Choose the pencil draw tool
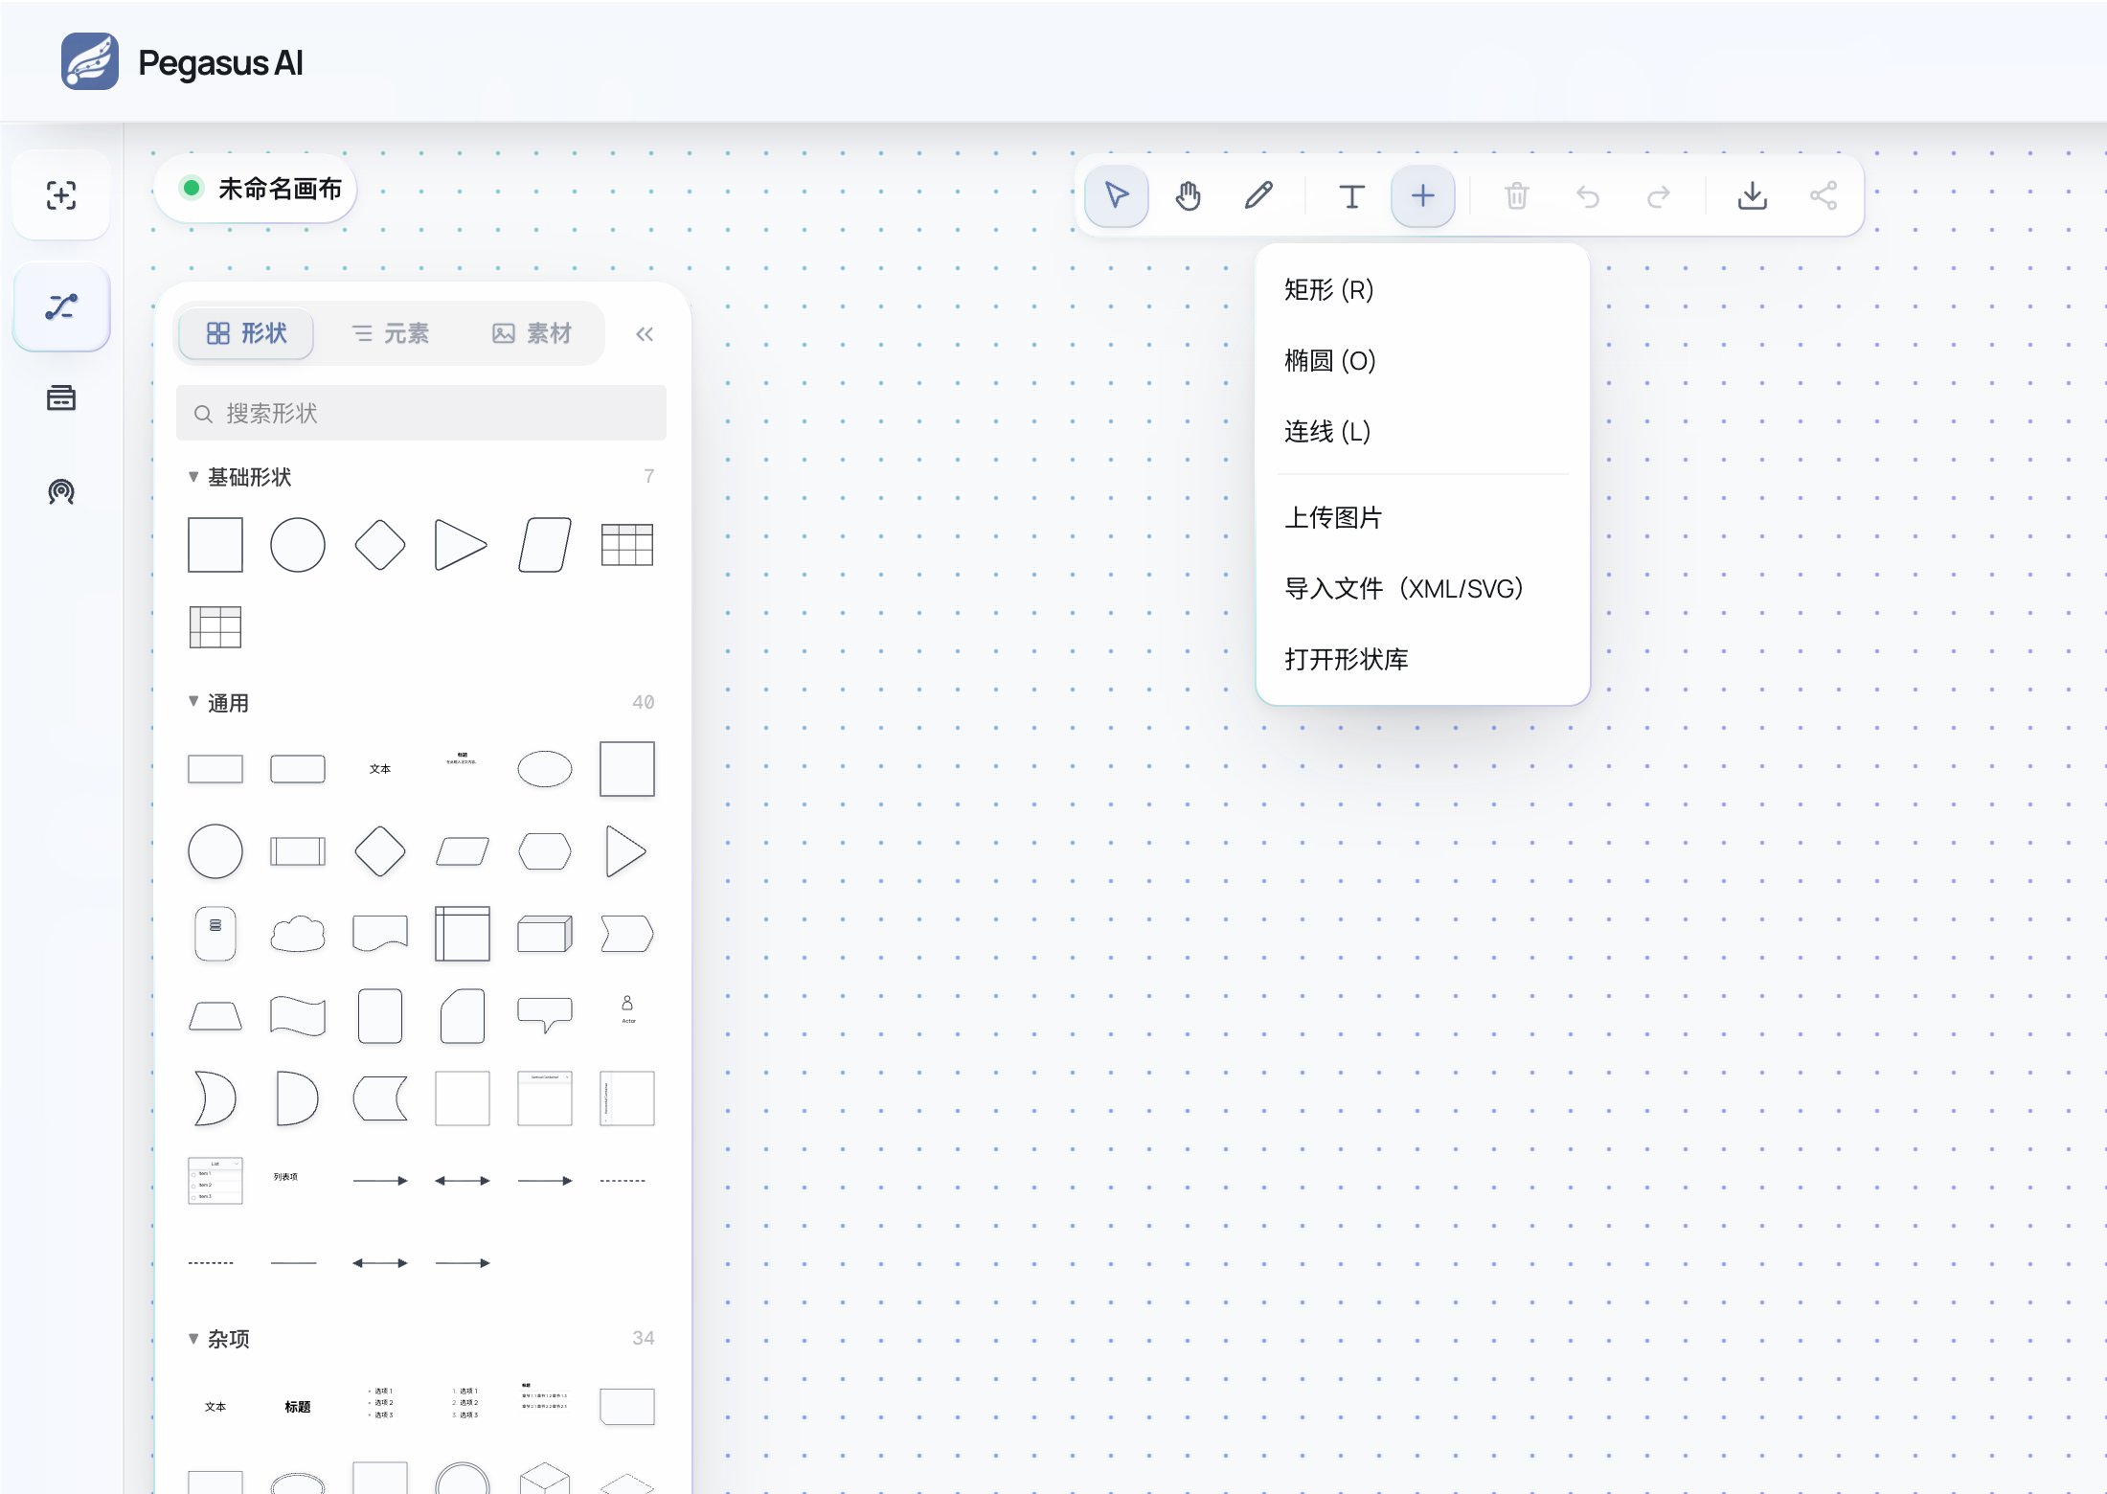Screen dimensions: 2107x1494 1258,196
